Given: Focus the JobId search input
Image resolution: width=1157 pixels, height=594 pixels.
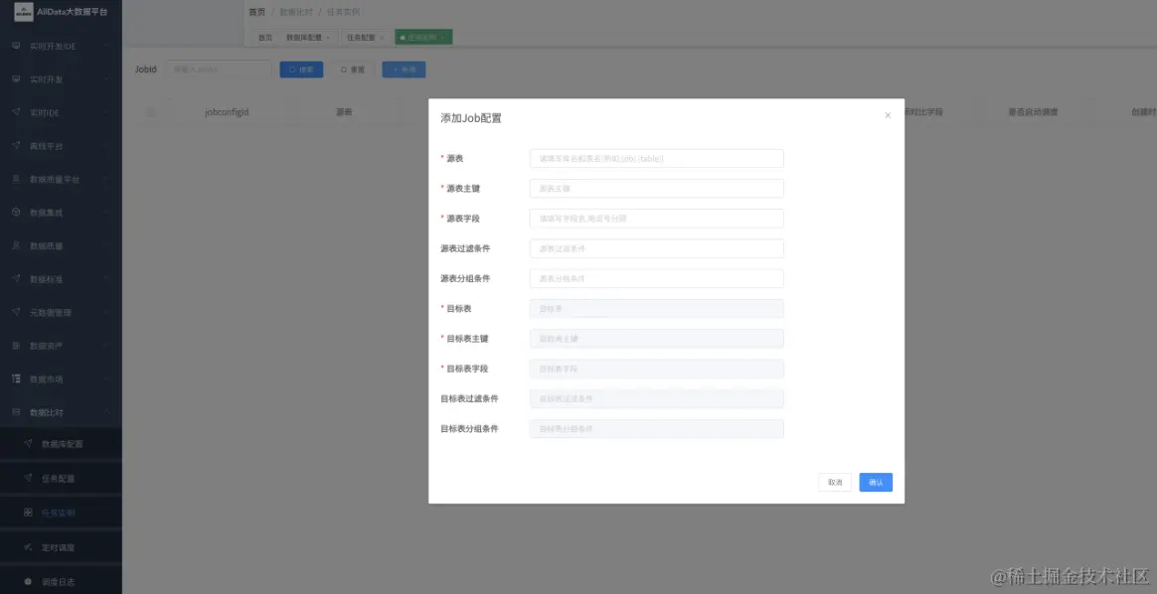Looking at the screenshot, I should click(219, 70).
